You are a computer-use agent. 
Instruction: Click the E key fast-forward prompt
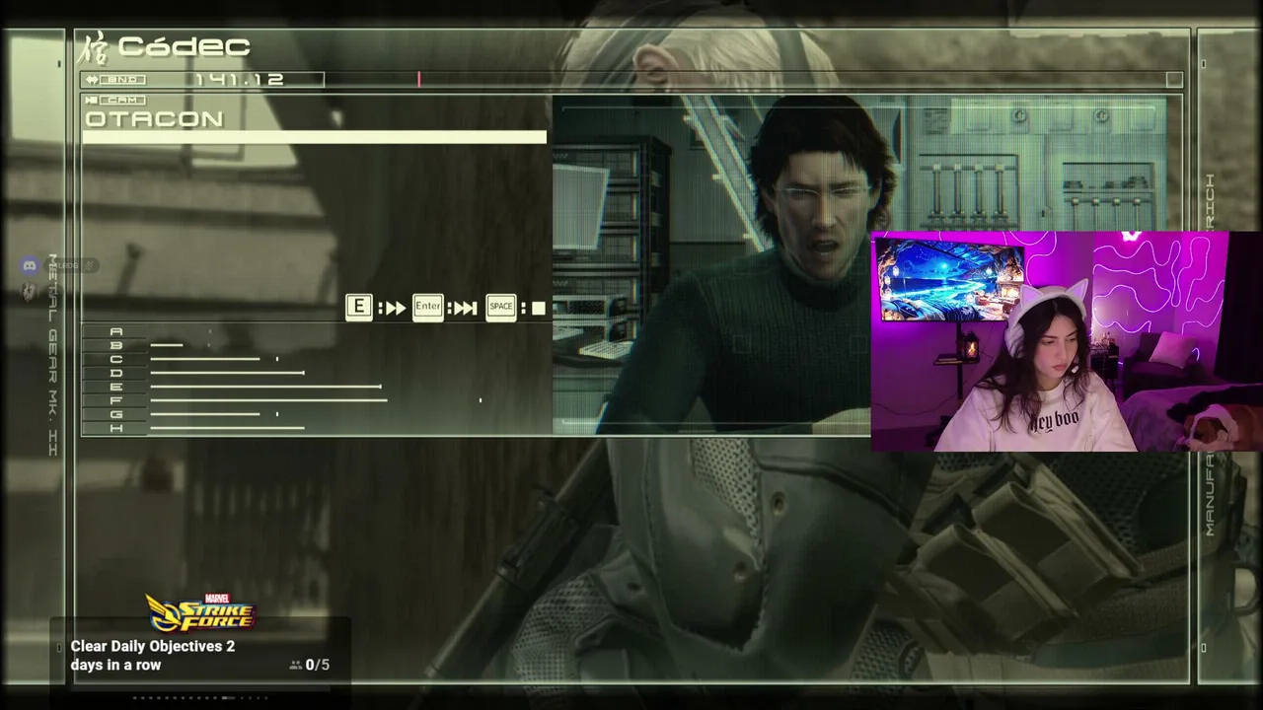click(x=359, y=307)
